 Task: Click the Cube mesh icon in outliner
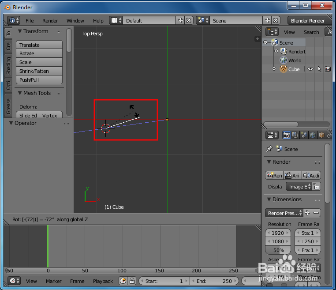point(284,69)
